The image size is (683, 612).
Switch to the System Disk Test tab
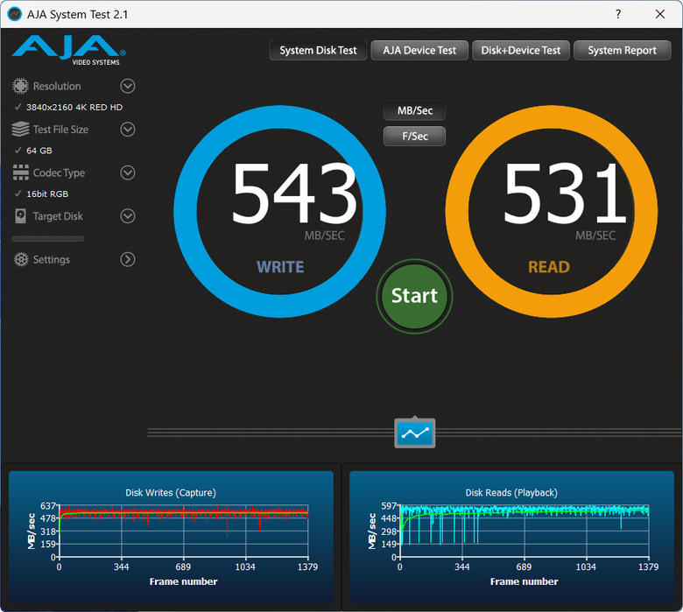pos(318,51)
